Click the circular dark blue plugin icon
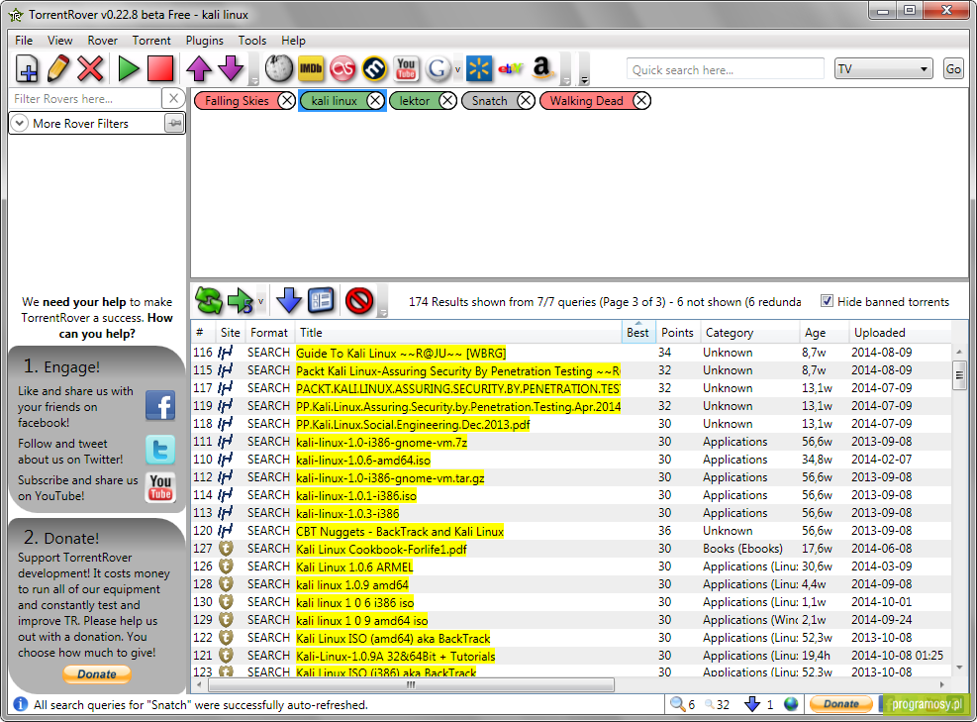The height and width of the screenshot is (722, 977). (374, 68)
